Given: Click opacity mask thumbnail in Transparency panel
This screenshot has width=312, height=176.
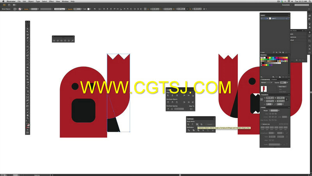Looking at the screenshot, I should (x=264, y=89).
